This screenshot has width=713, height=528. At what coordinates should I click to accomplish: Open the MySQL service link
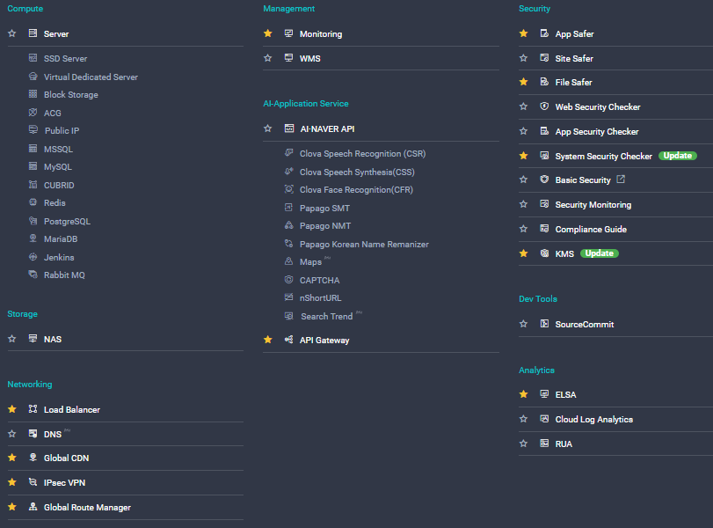click(58, 167)
